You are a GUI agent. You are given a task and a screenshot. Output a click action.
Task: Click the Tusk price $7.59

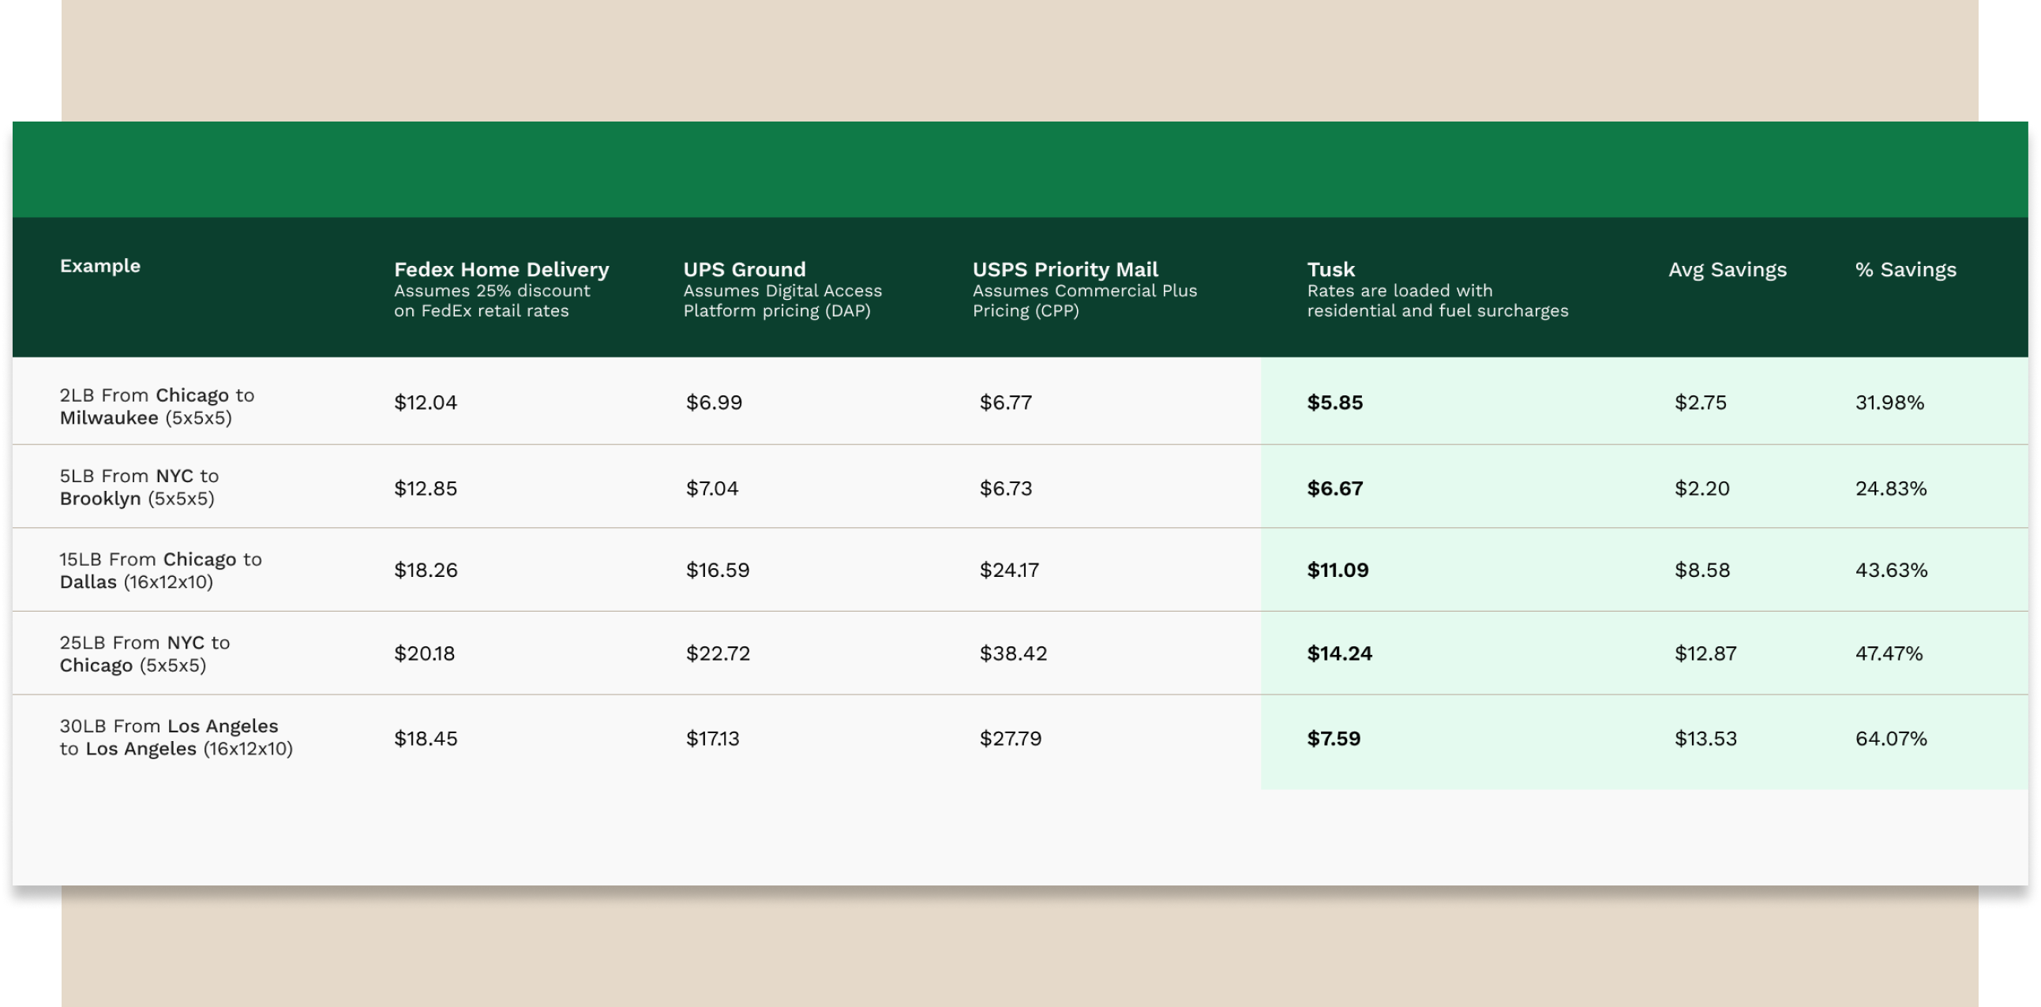pos(1334,739)
